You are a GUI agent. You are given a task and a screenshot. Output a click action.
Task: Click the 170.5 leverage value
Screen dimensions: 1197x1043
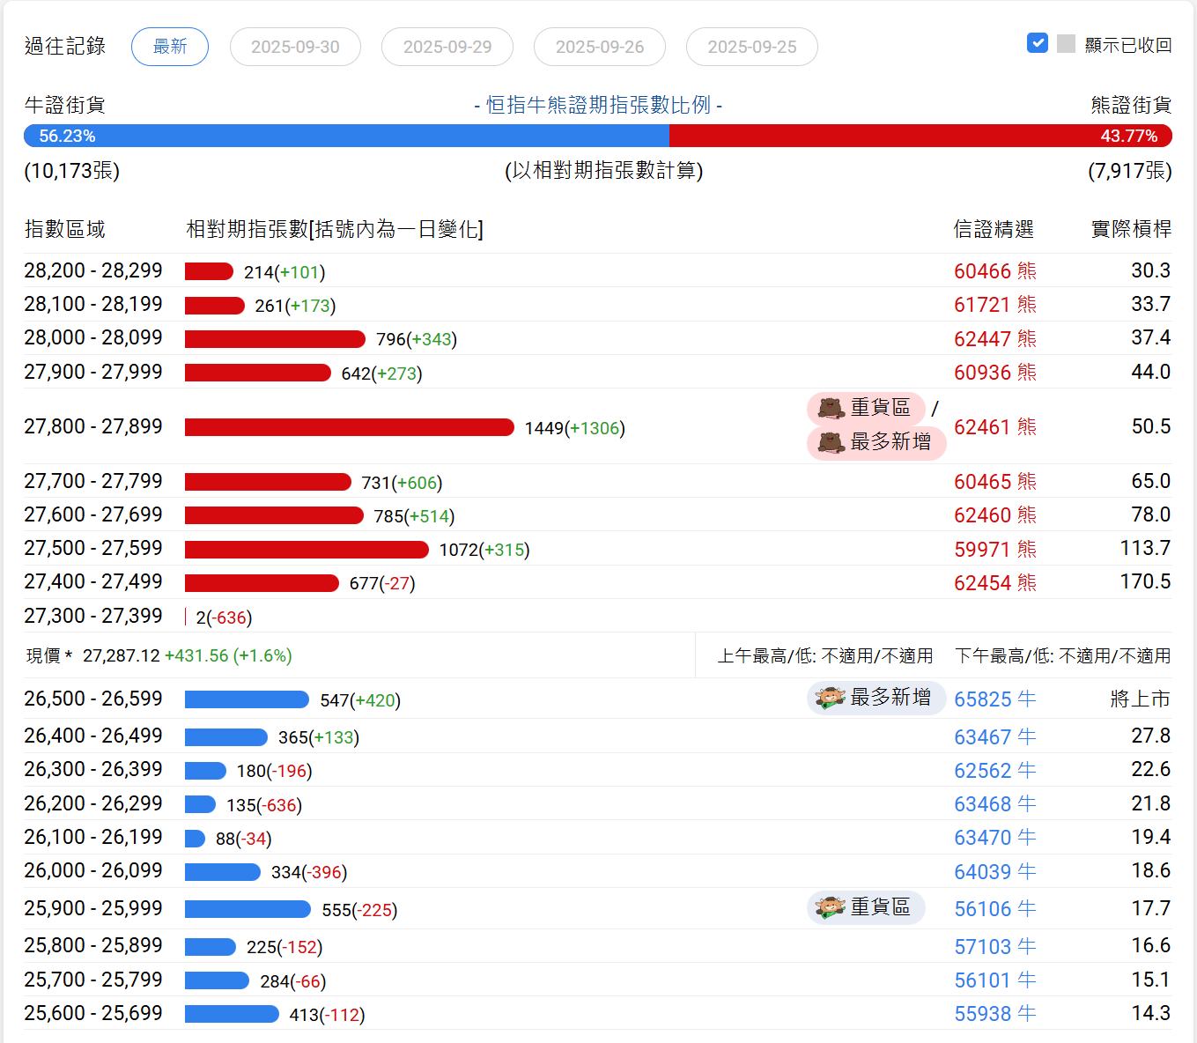coord(1146,581)
